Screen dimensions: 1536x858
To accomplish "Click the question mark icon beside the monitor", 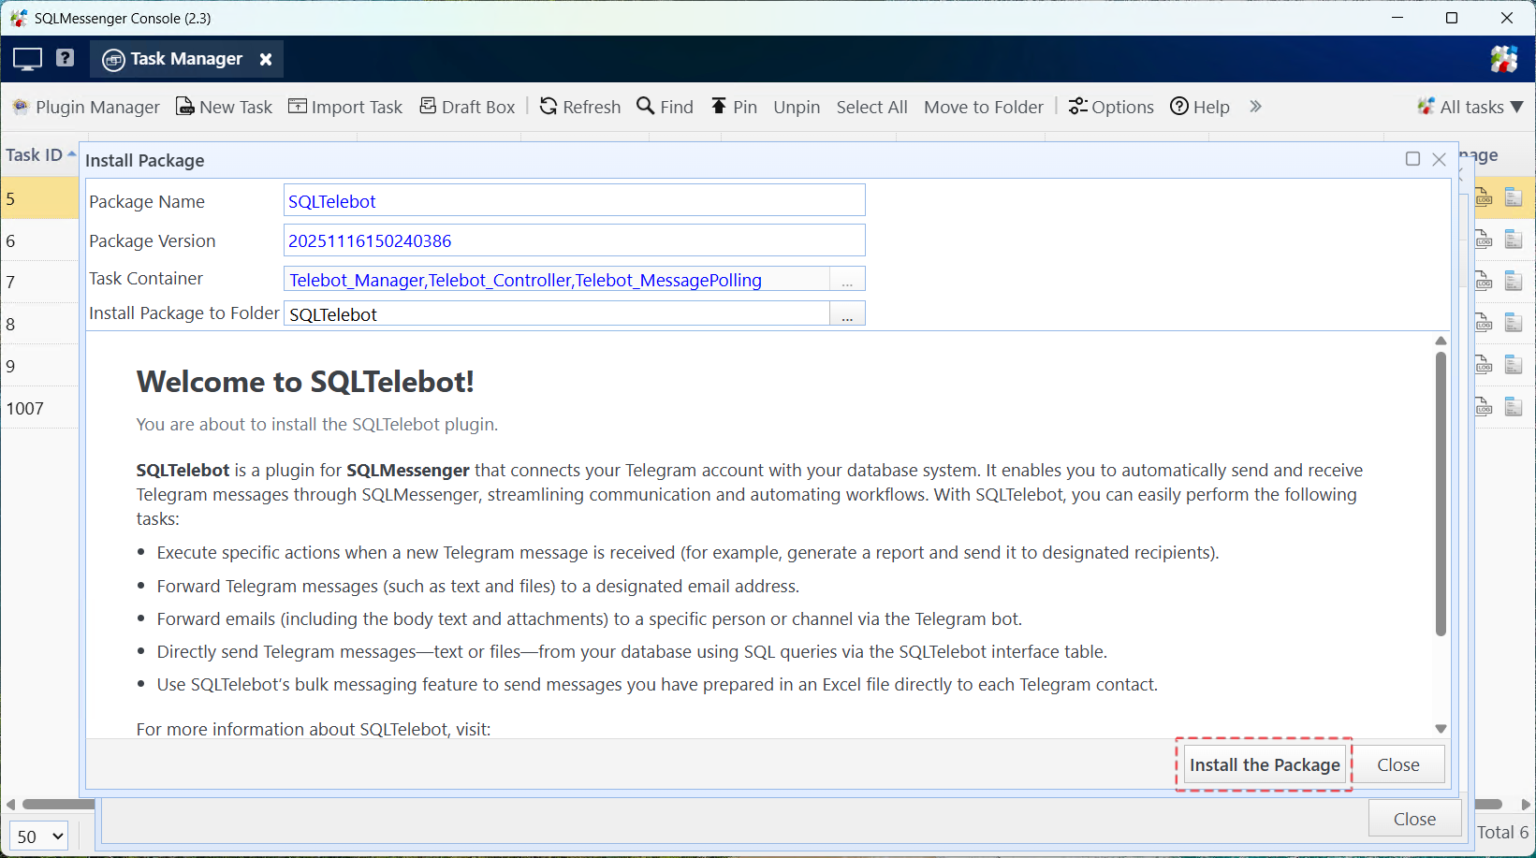I will [x=65, y=58].
